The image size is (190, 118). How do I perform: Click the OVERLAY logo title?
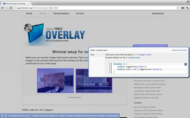coord(65,35)
